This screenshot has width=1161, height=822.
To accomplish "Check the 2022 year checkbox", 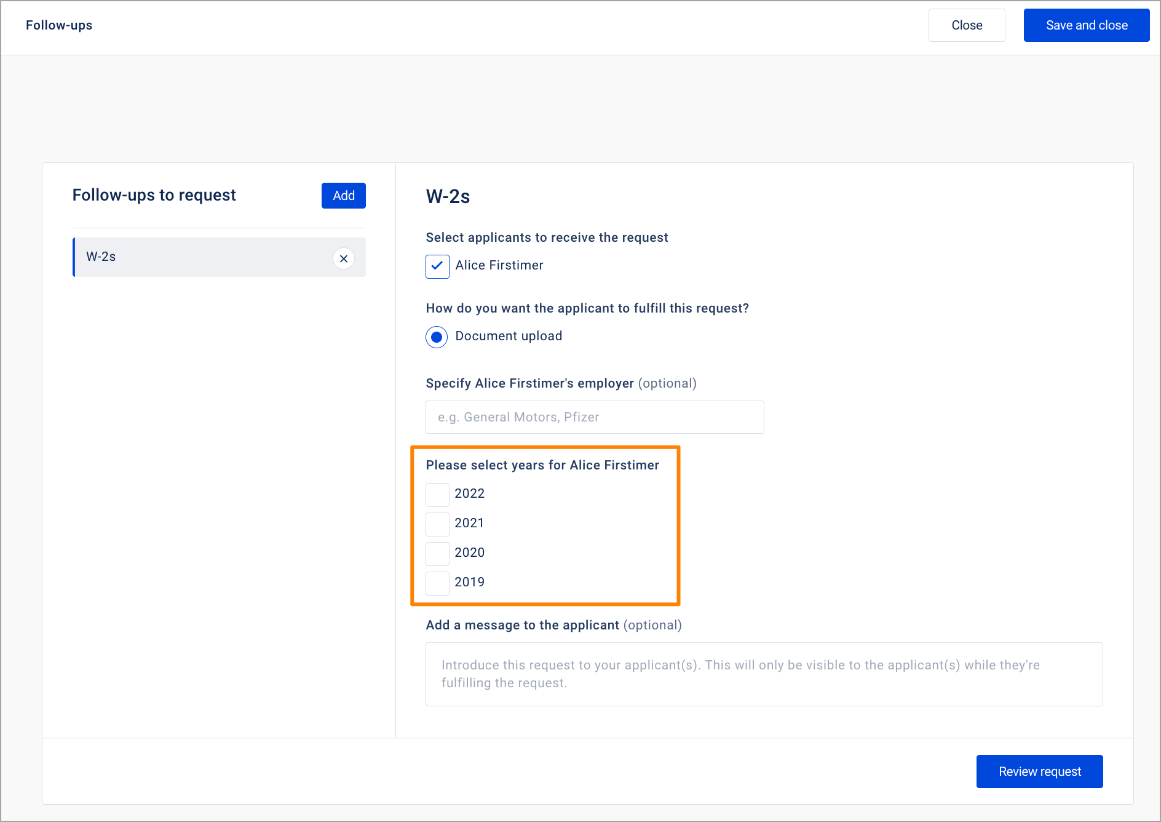I will tap(437, 495).
